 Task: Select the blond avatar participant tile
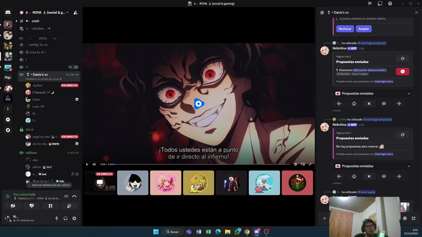pyautogui.click(x=198, y=183)
